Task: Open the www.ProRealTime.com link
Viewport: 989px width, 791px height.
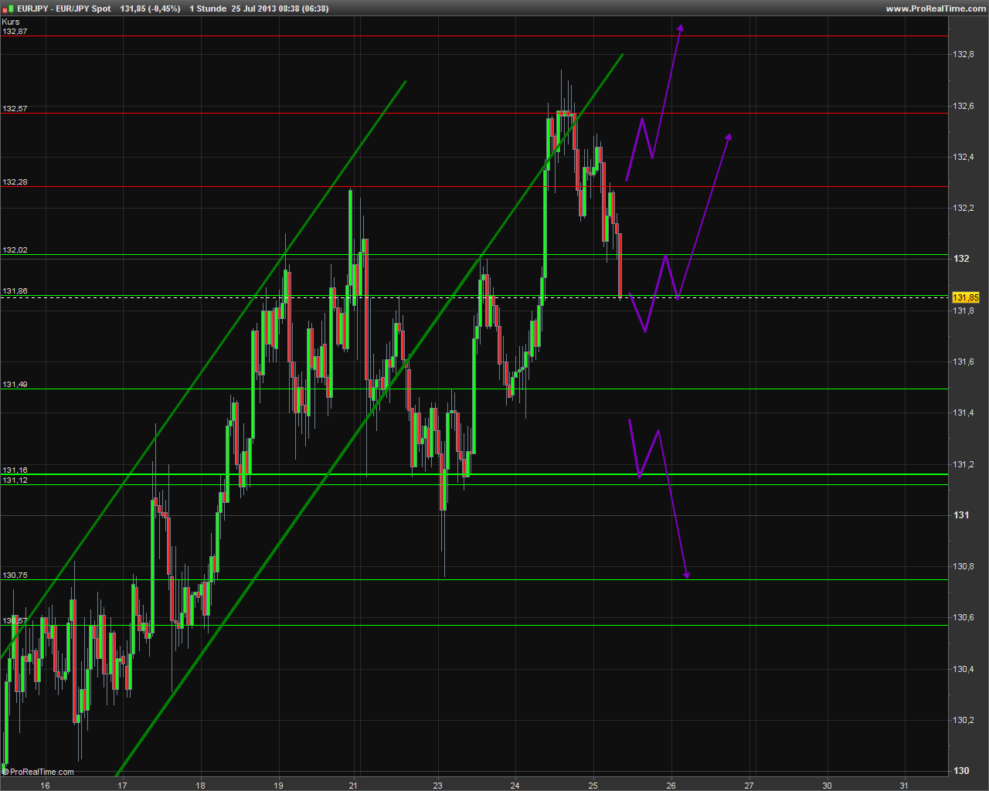Action: coord(936,8)
